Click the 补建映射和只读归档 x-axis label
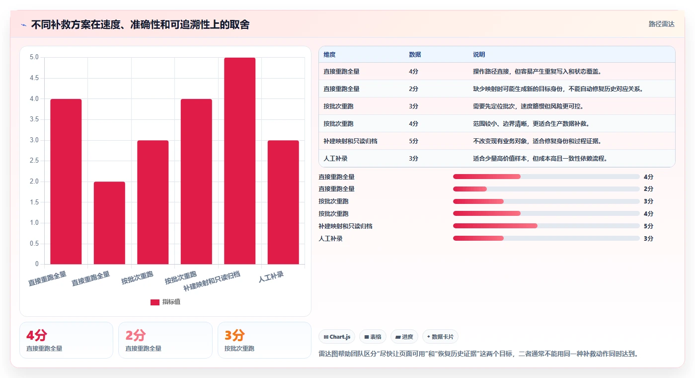 212,281
